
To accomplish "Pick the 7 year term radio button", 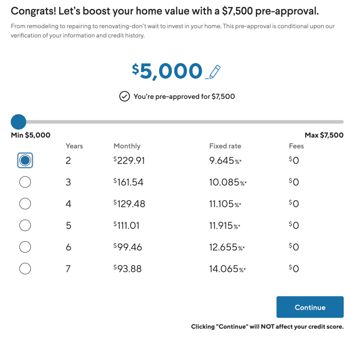I will (25, 268).
